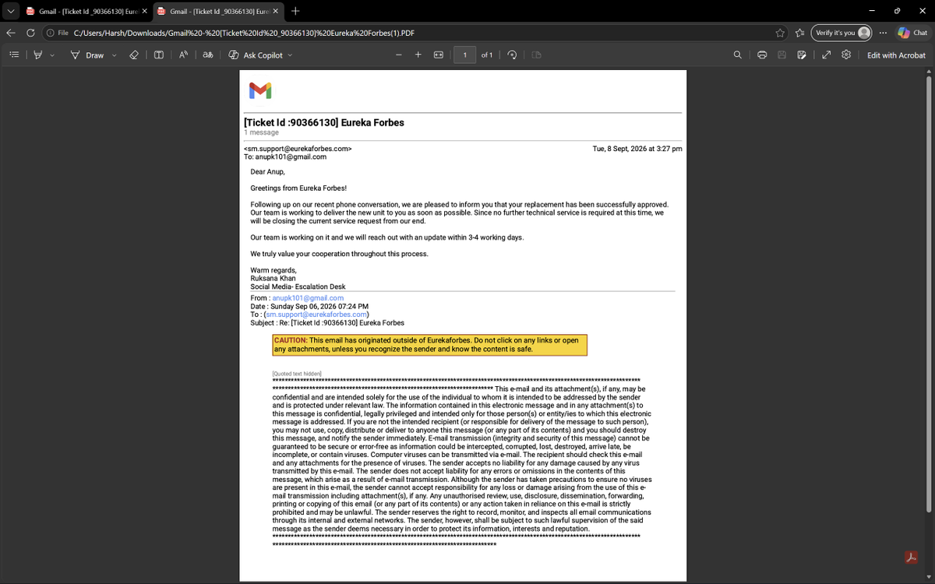The image size is (935, 584).
Task: Click Edit with Acrobat
Action: tap(896, 55)
